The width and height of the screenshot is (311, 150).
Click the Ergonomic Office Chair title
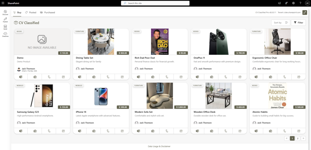265,58
